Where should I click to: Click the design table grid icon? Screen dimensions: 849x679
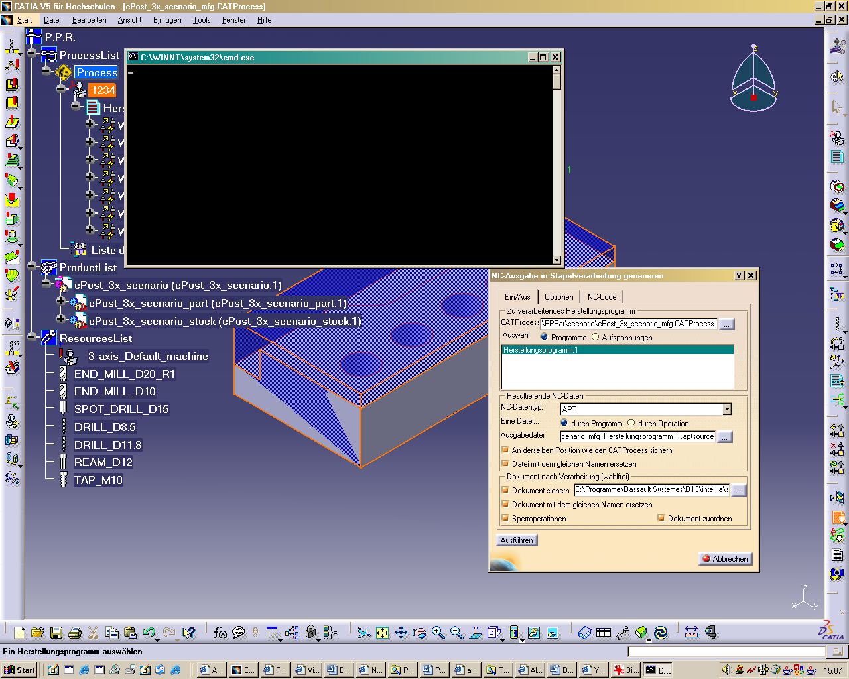[272, 633]
